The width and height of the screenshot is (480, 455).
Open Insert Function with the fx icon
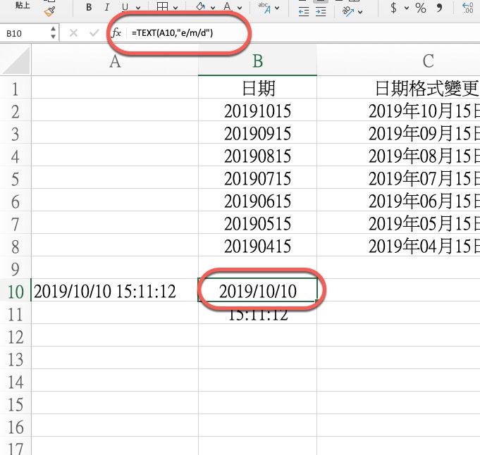(x=116, y=32)
